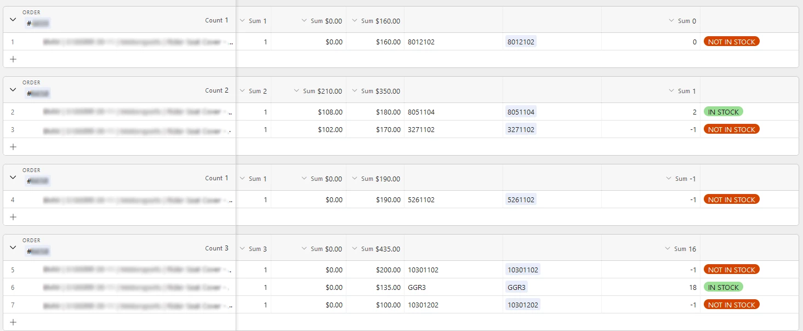Collapse the order group totaling $160.00

pos(13,20)
